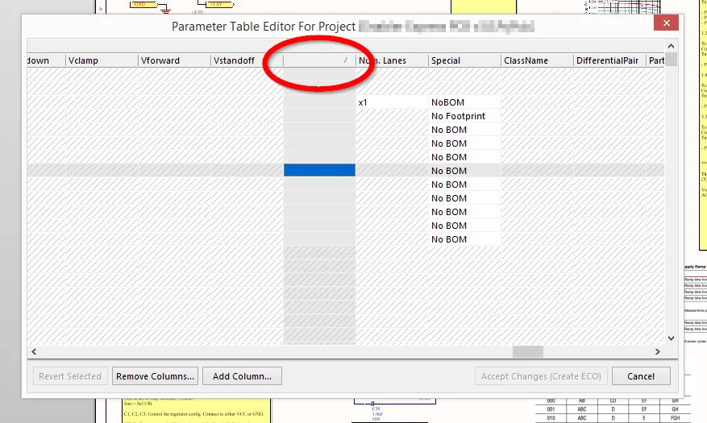
Task: Click the Add Column... button
Action: coord(242,376)
